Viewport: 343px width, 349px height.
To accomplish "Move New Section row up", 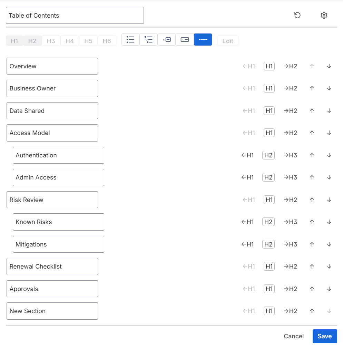I will tap(312, 311).
